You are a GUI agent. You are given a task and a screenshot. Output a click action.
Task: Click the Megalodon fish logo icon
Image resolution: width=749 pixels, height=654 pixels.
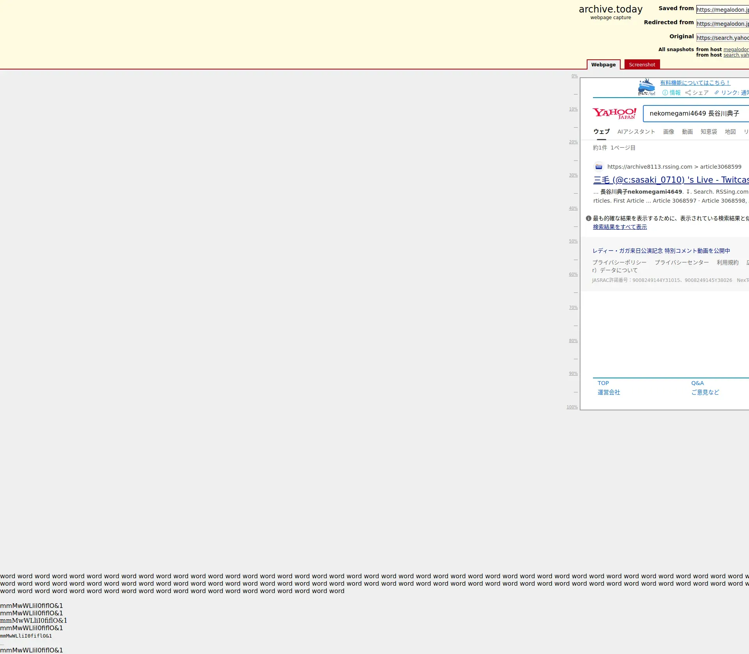[646, 87]
